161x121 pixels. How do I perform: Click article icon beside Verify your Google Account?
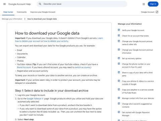point(119,30)
